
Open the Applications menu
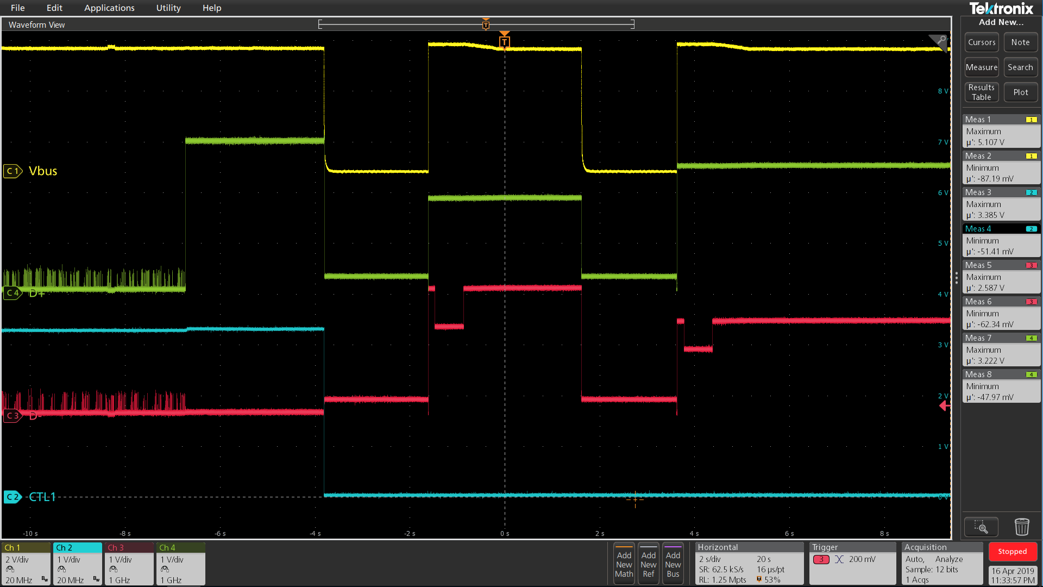(x=109, y=8)
